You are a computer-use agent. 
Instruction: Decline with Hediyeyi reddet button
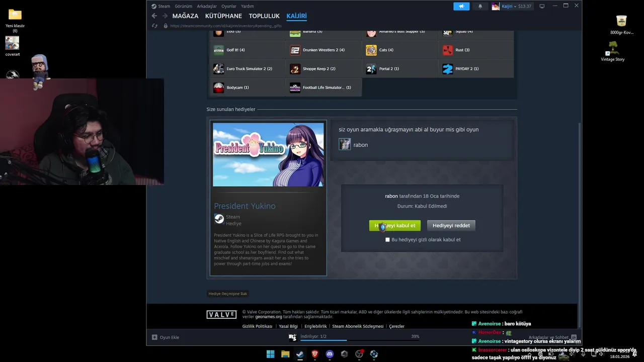click(451, 226)
